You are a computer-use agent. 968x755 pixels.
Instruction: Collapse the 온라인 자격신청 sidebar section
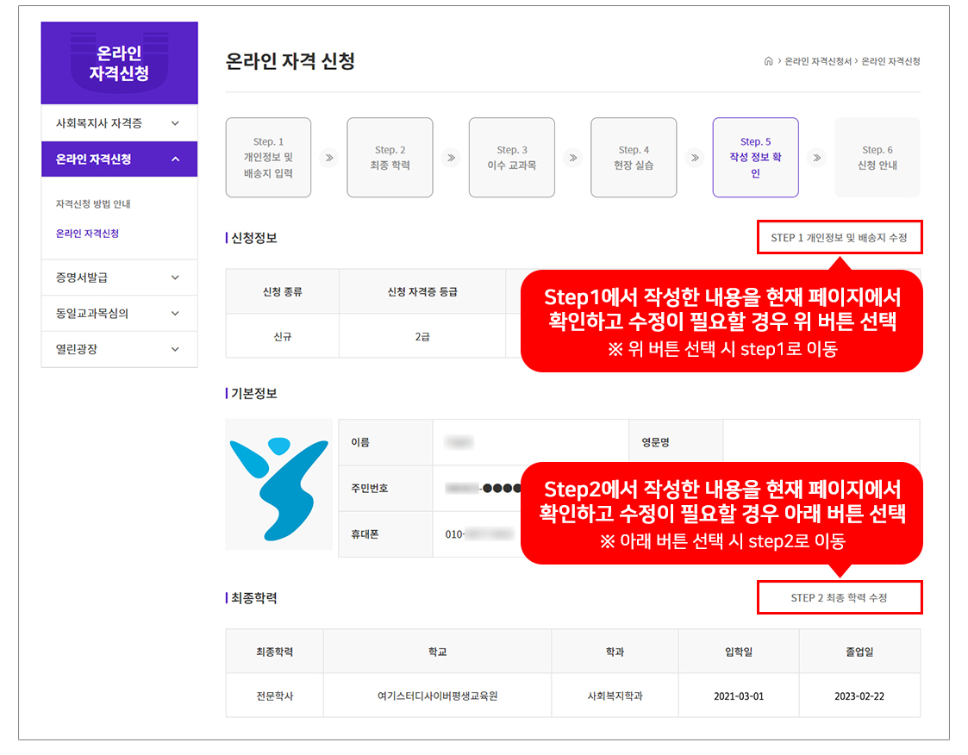pos(119,159)
